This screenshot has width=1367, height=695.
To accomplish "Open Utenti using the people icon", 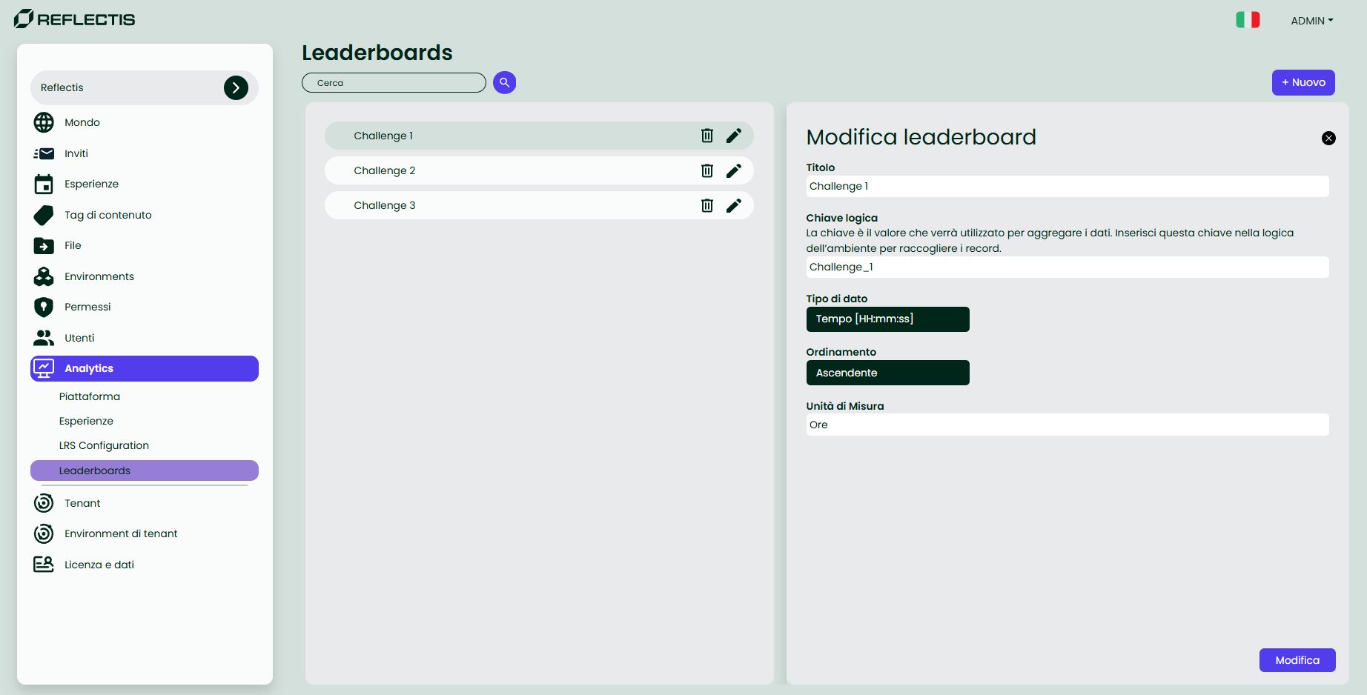I will click(44, 338).
